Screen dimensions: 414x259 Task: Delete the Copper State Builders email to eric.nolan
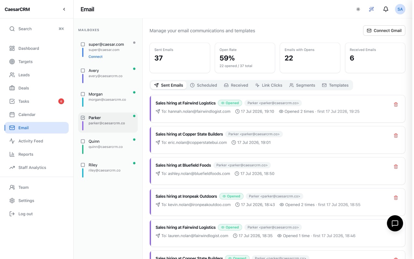coord(396,136)
